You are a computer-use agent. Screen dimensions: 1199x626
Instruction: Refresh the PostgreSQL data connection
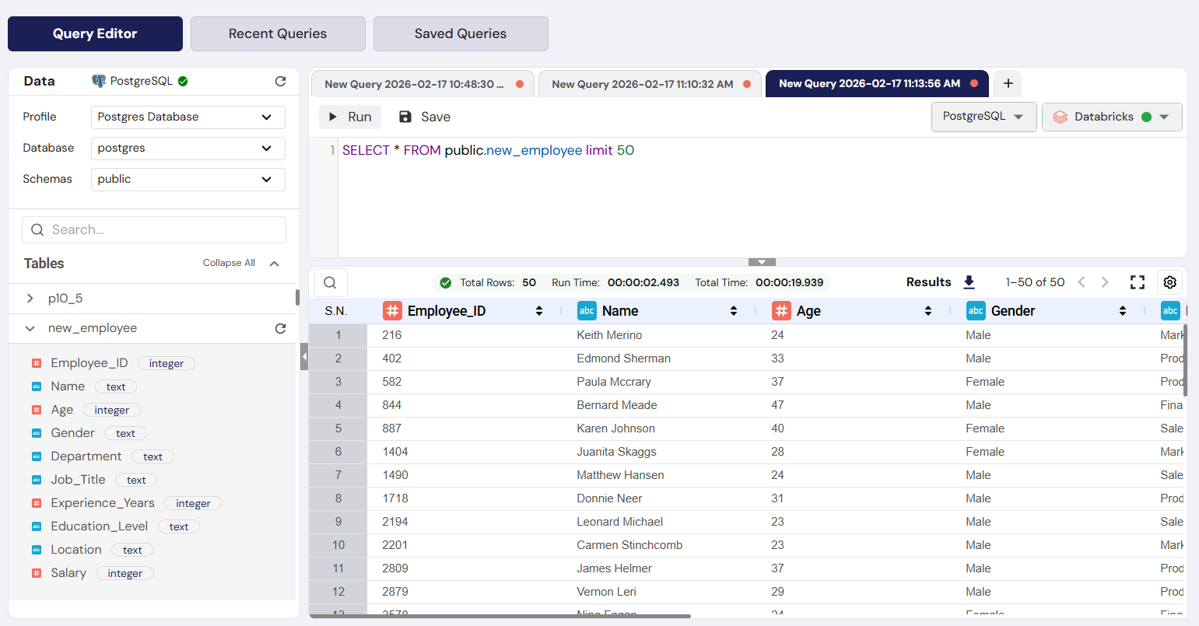(x=280, y=81)
